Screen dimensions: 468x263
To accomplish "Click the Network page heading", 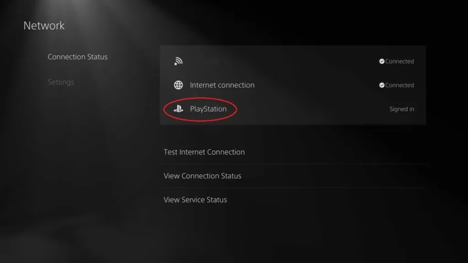I will point(44,26).
